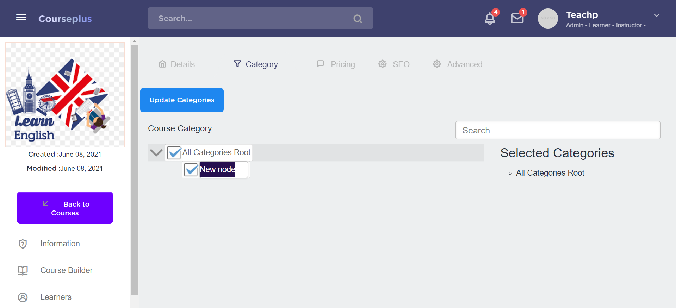Collapse the All Categories Root tree
This screenshot has width=676, height=308.
156,153
